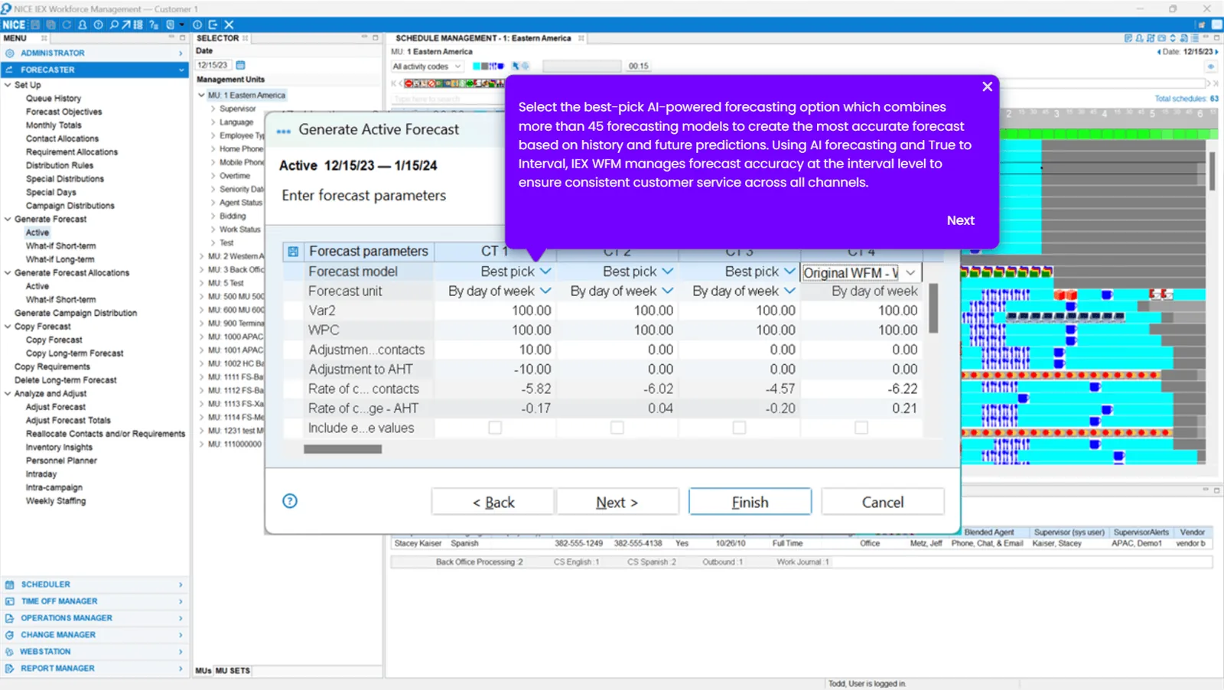Click the pointer tool icon beside activity codes
The image size is (1224, 690).
[516, 67]
